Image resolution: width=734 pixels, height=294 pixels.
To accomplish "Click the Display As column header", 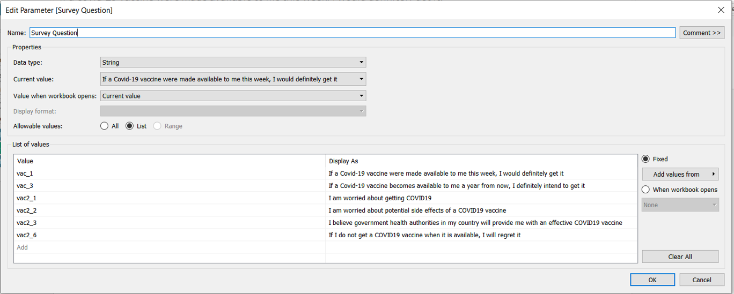I will (x=481, y=161).
